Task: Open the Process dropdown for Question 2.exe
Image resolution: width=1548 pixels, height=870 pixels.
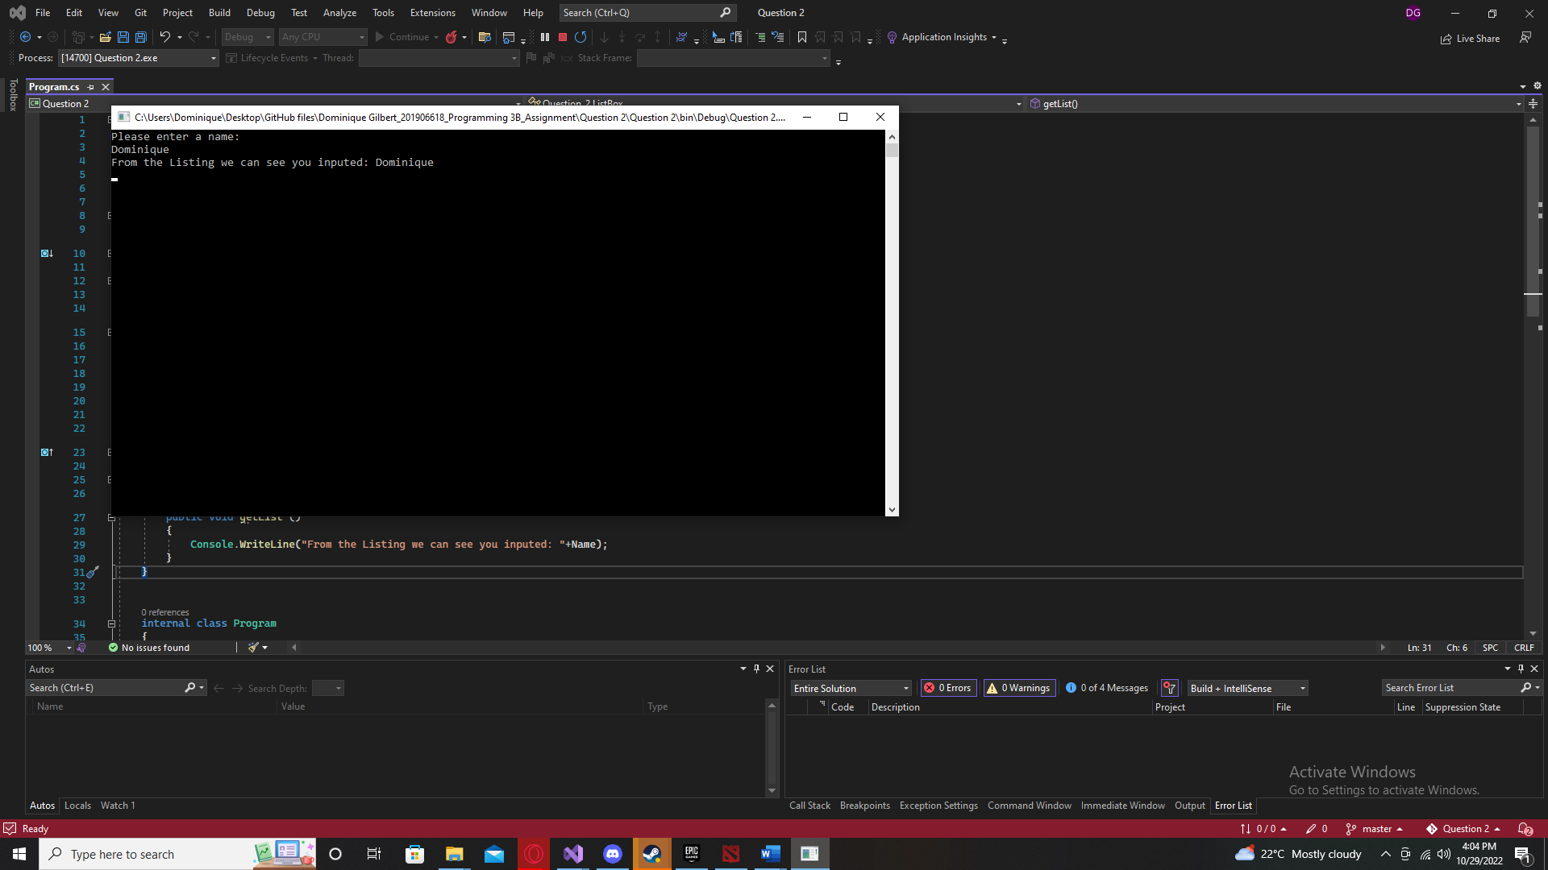Action: (x=214, y=58)
